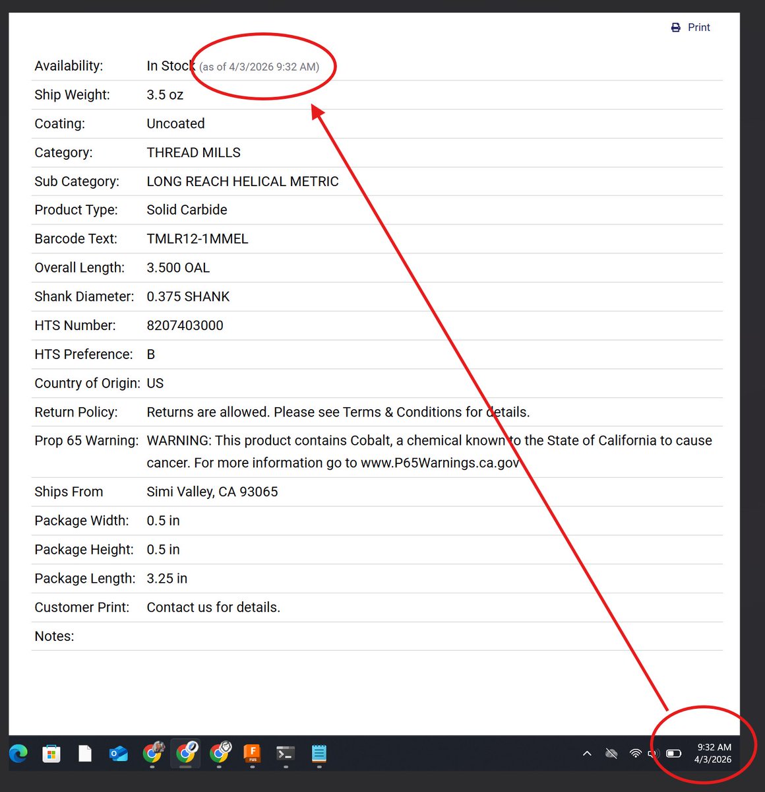Expand the hidden system tray icons chevron

pos(587,753)
